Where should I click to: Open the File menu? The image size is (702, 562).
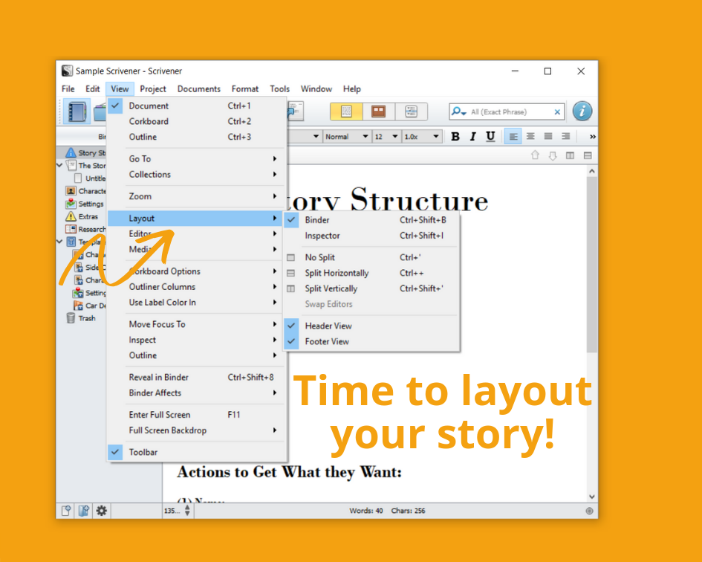pyautogui.click(x=68, y=88)
